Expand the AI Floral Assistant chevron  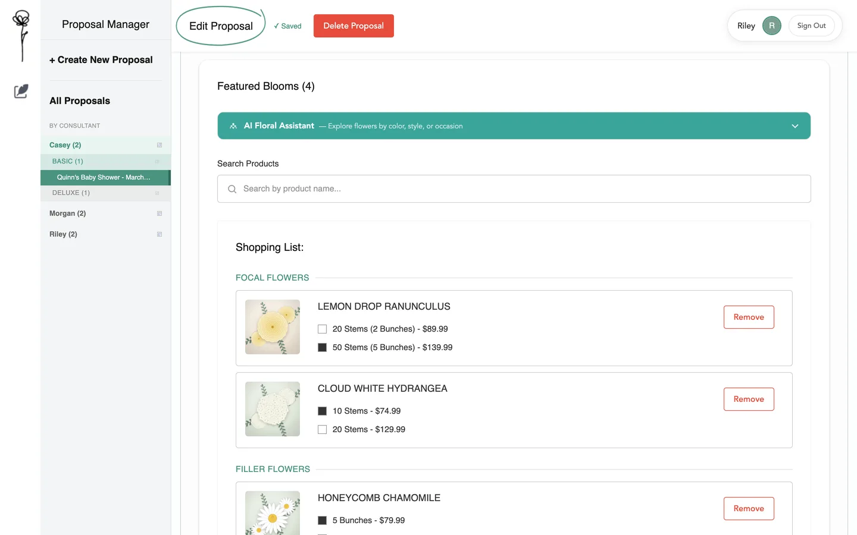795,126
